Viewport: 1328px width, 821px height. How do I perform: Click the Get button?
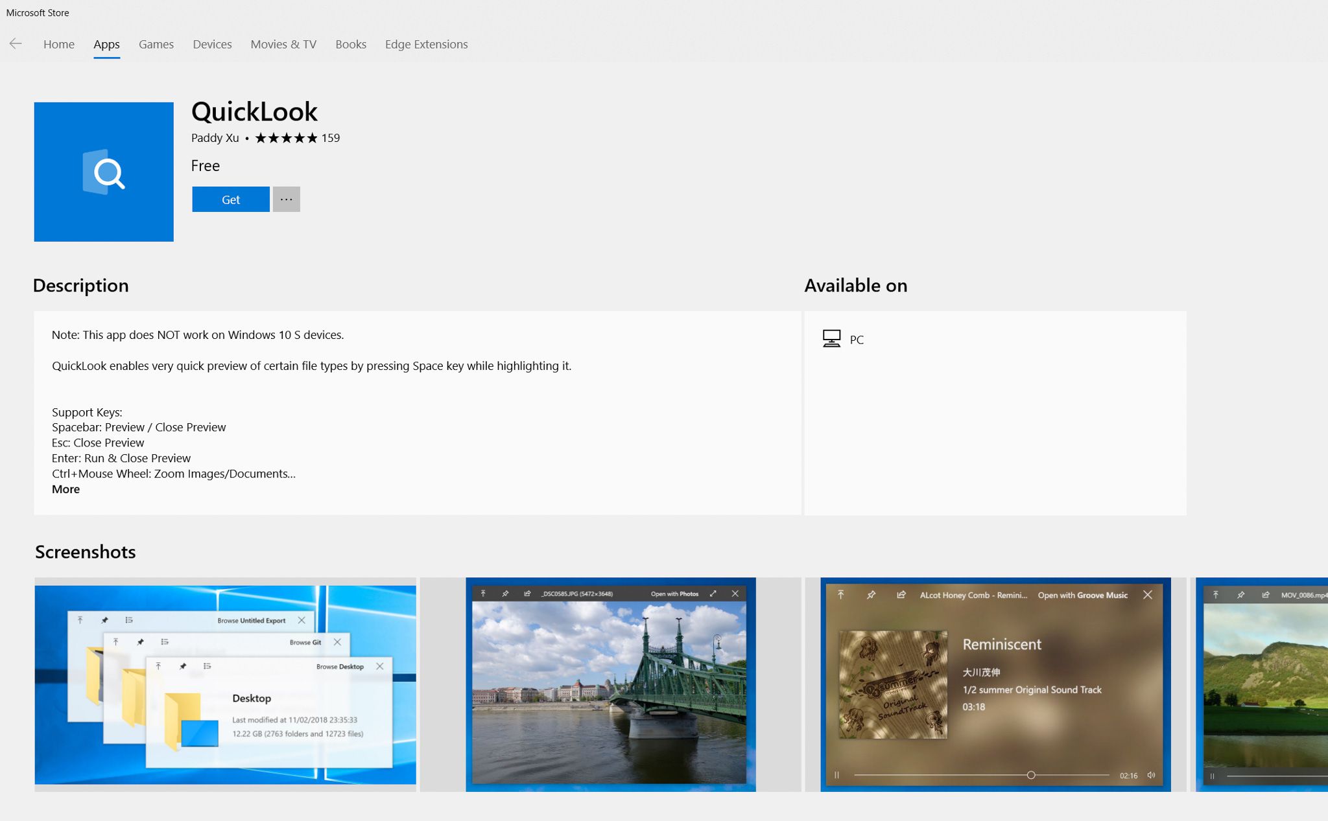click(x=231, y=200)
